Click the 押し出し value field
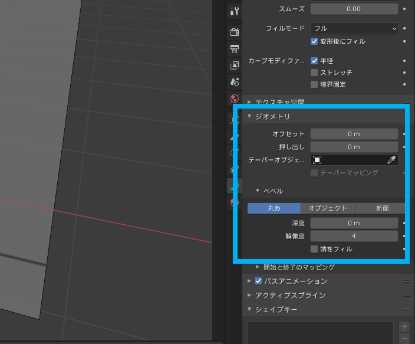Screen dimensions: 415x344 click(354, 147)
